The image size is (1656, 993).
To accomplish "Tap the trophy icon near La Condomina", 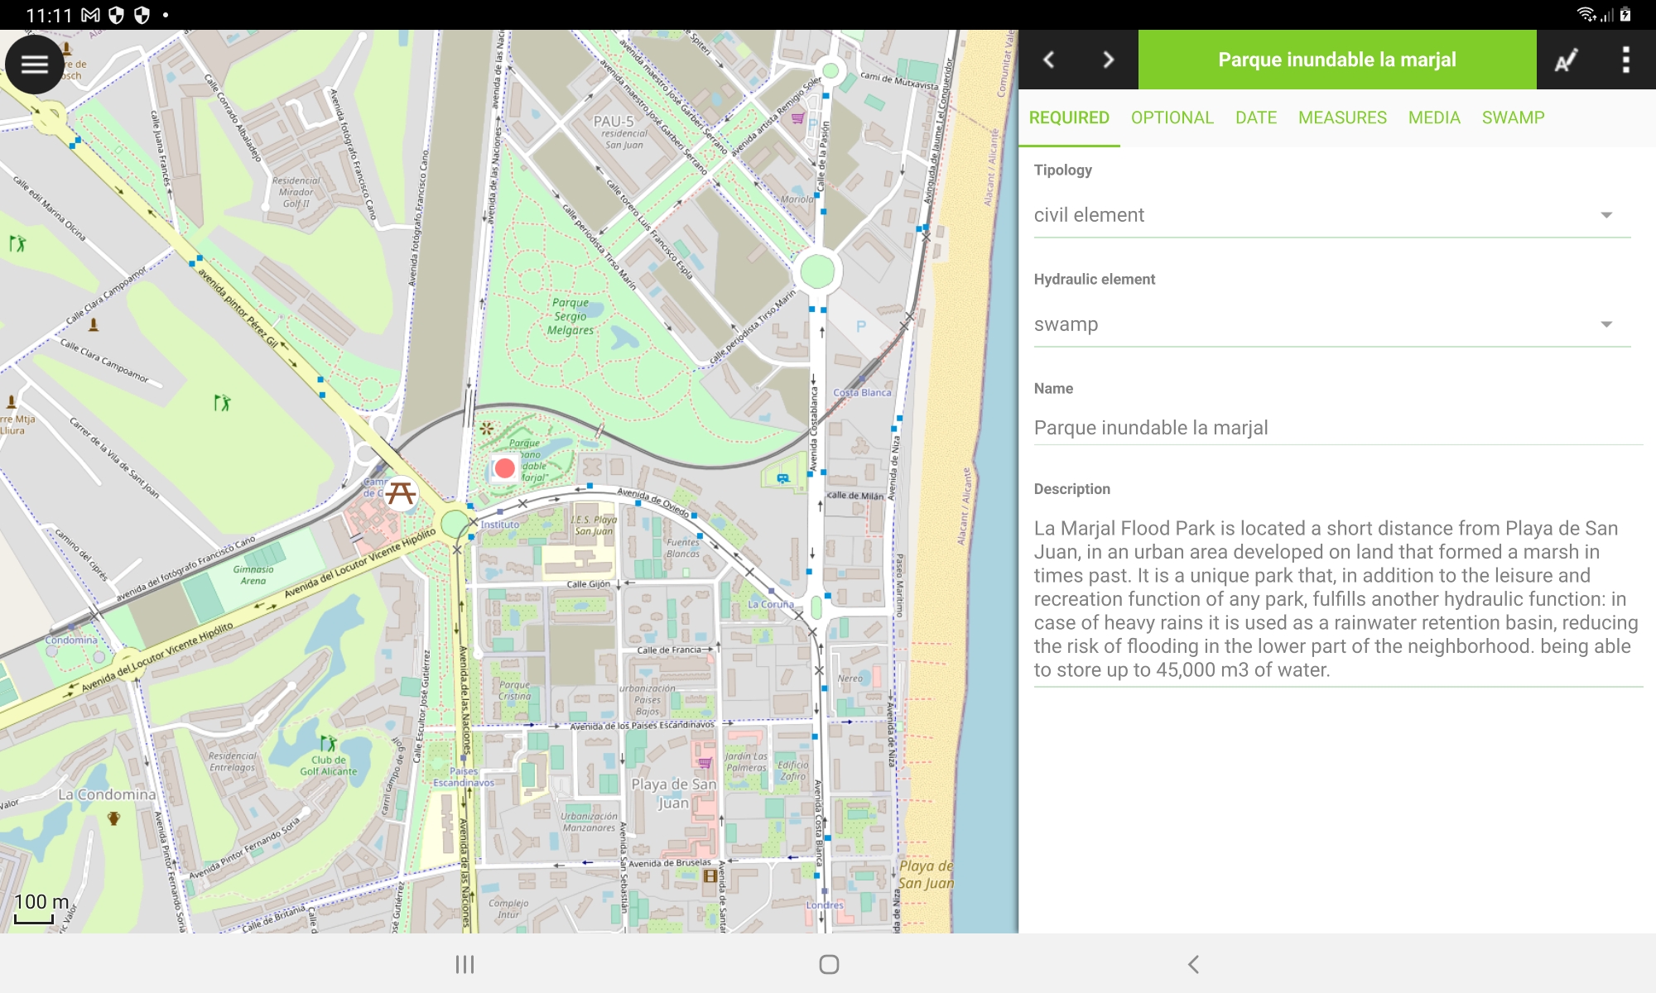I will pyautogui.click(x=113, y=818).
